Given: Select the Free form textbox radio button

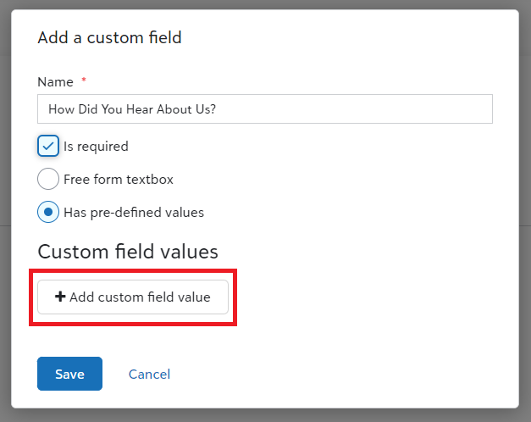Looking at the screenshot, I should 48,179.
